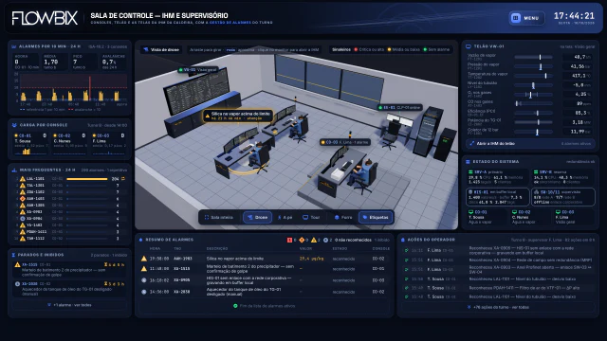607x341 pixels.
Task: Click the CO-03 monitor icon in Estado do Sistema
Action: [x=559, y=212]
